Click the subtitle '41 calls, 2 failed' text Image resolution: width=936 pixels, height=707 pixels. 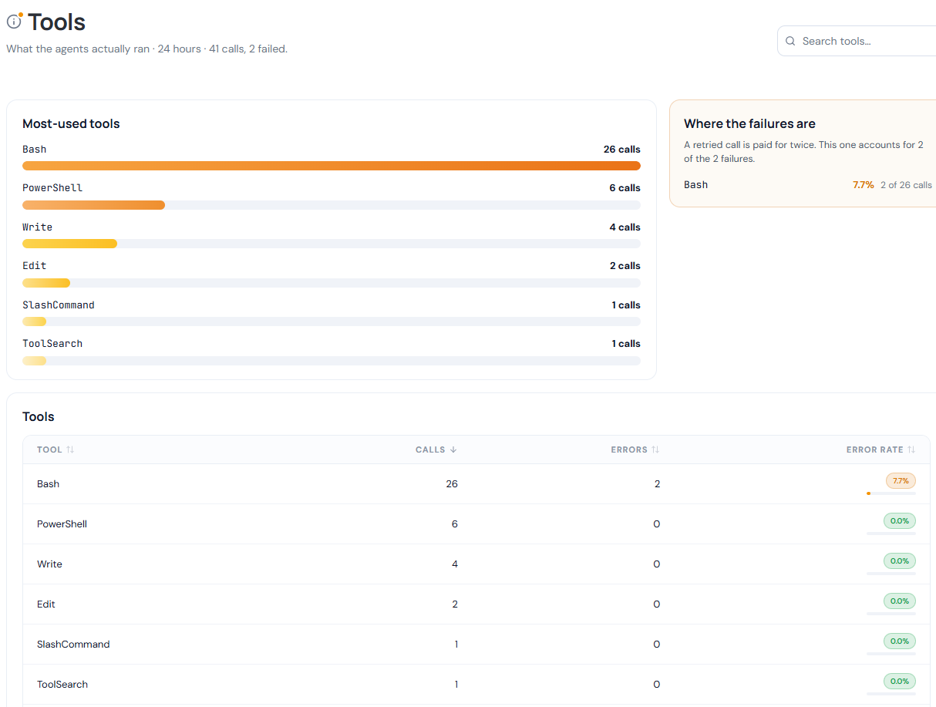tap(248, 49)
